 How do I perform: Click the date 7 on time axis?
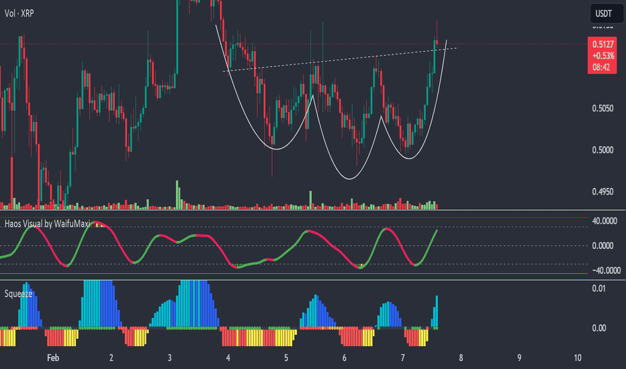(x=403, y=358)
